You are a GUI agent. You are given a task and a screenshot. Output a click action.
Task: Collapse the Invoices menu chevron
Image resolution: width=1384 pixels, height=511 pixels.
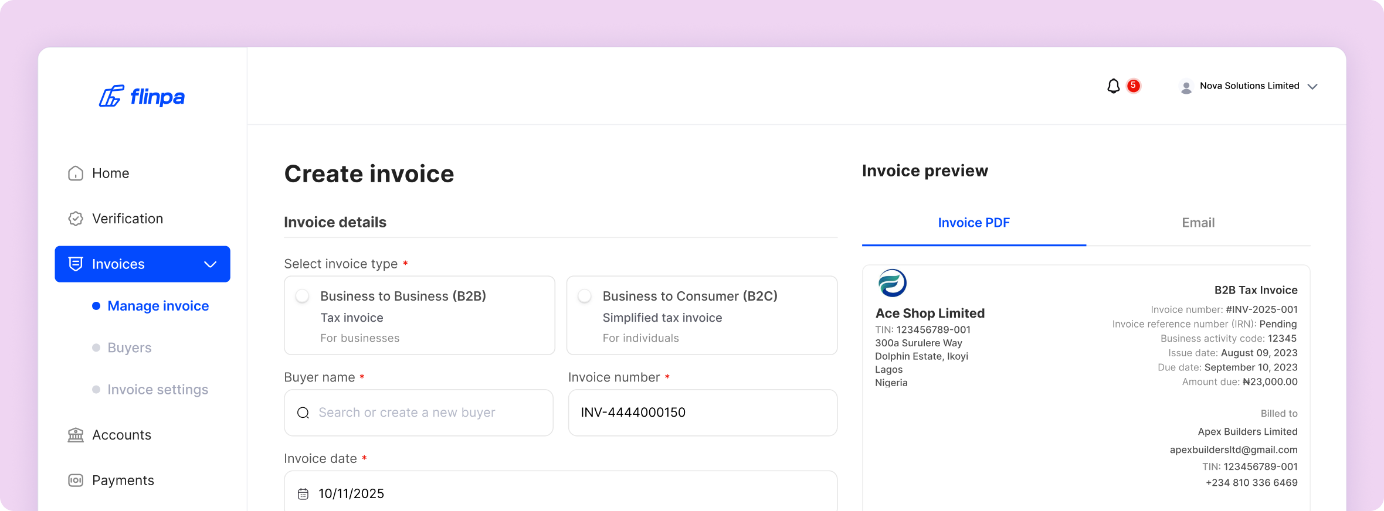(x=210, y=264)
